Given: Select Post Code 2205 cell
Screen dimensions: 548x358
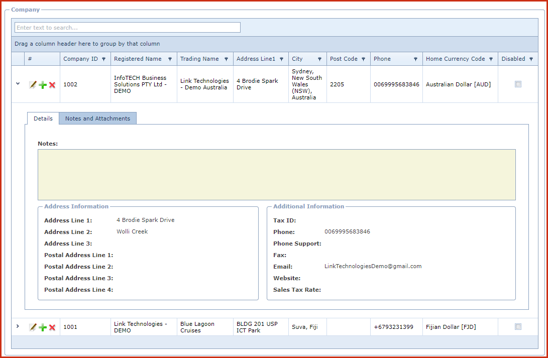Looking at the screenshot, I should coord(349,84).
